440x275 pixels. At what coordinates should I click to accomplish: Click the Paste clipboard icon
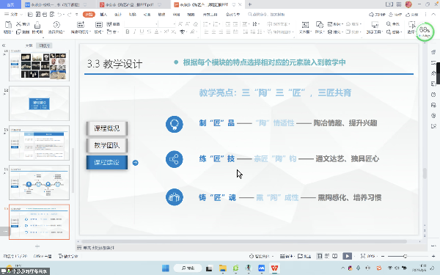point(7,25)
